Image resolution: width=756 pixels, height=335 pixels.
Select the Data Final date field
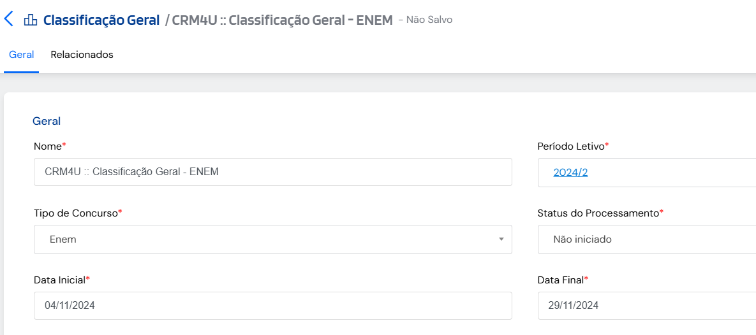point(646,306)
